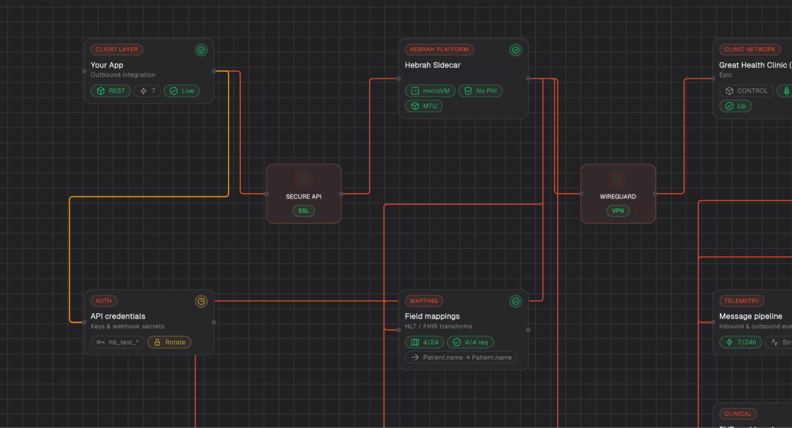Click the microVM badge
The image size is (792, 428).
click(x=430, y=91)
